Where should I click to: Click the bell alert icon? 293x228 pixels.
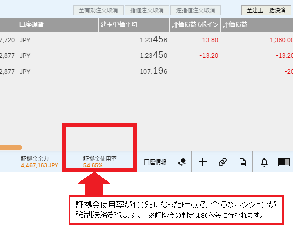264,162
